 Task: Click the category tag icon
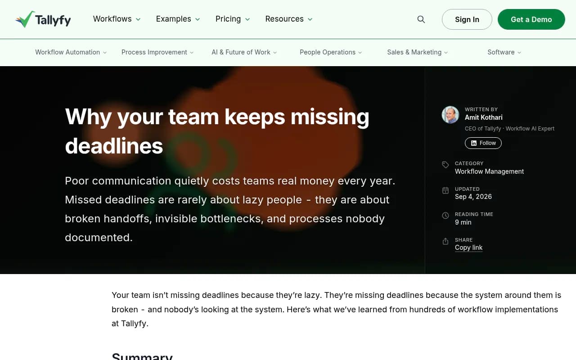(445, 165)
